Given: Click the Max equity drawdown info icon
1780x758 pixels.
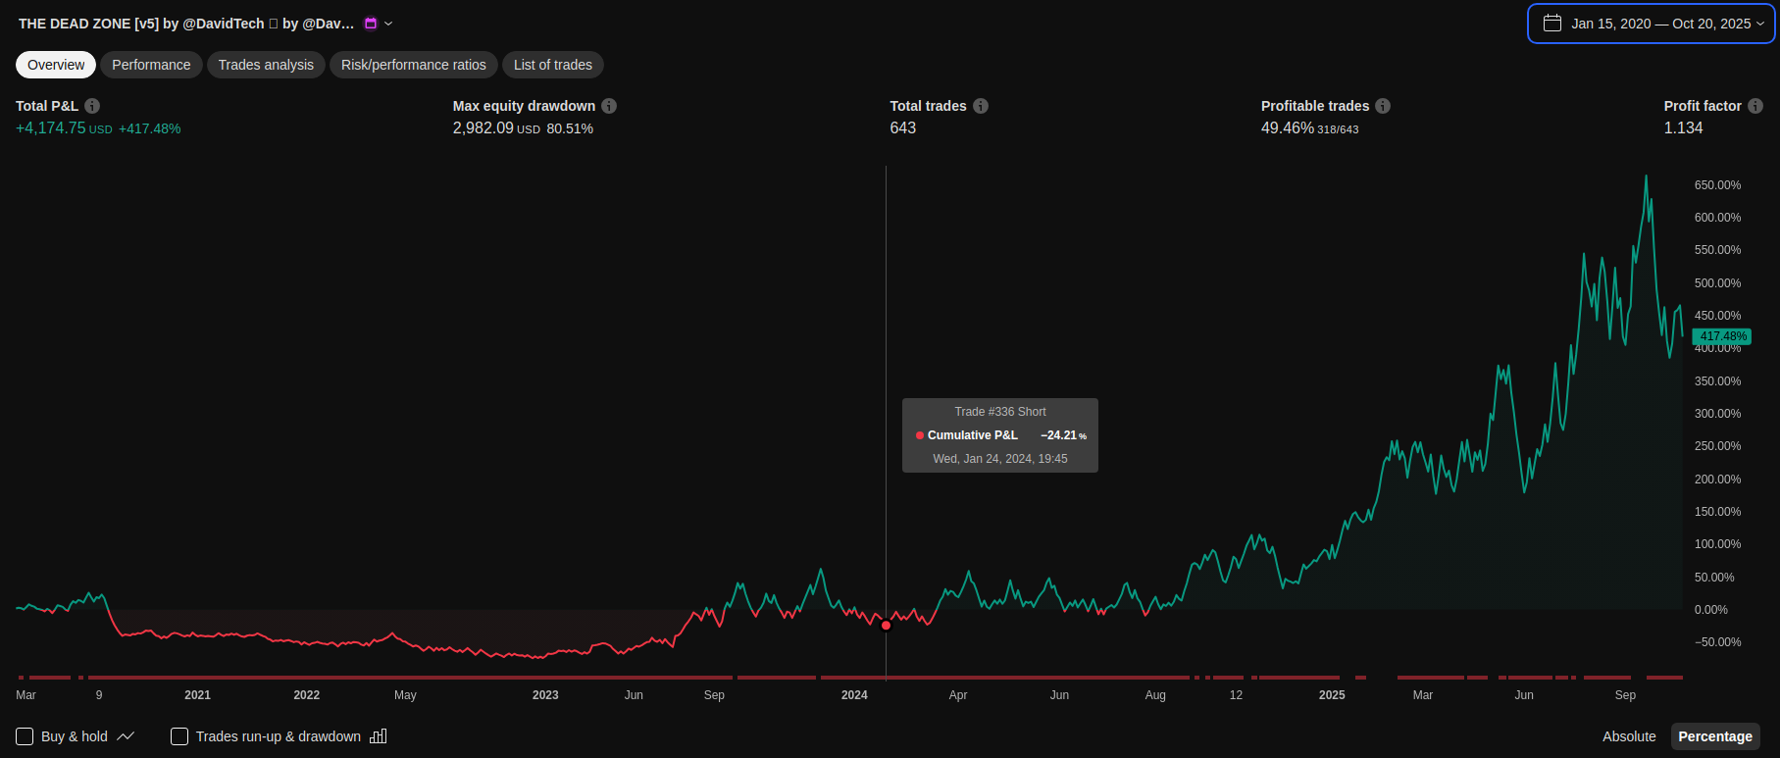Looking at the screenshot, I should 609,106.
